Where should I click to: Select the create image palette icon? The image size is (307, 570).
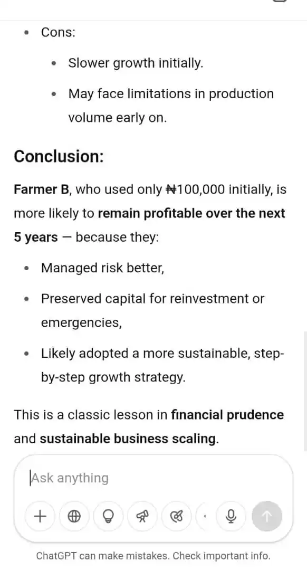click(176, 516)
